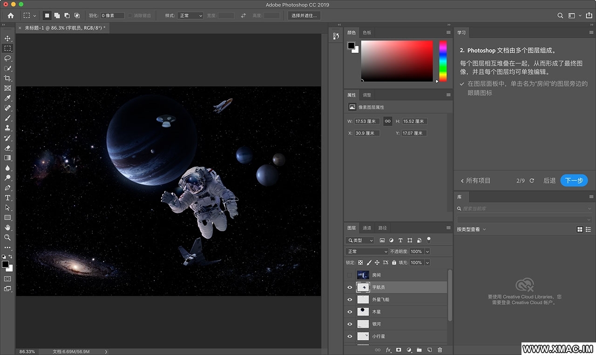Expand the layer filter 类型 dropdown
596x355 pixels.
click(x=360, y=241)
